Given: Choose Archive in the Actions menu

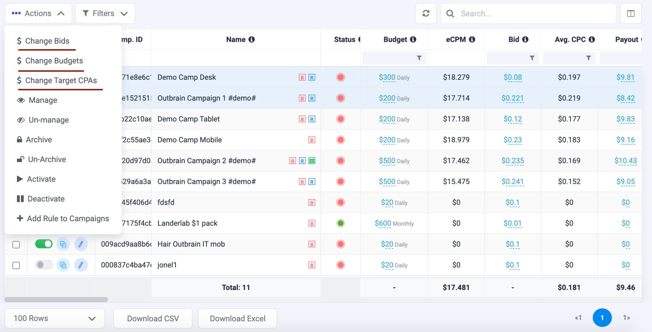Looking at the screenshot, I should tap(34, 140).
